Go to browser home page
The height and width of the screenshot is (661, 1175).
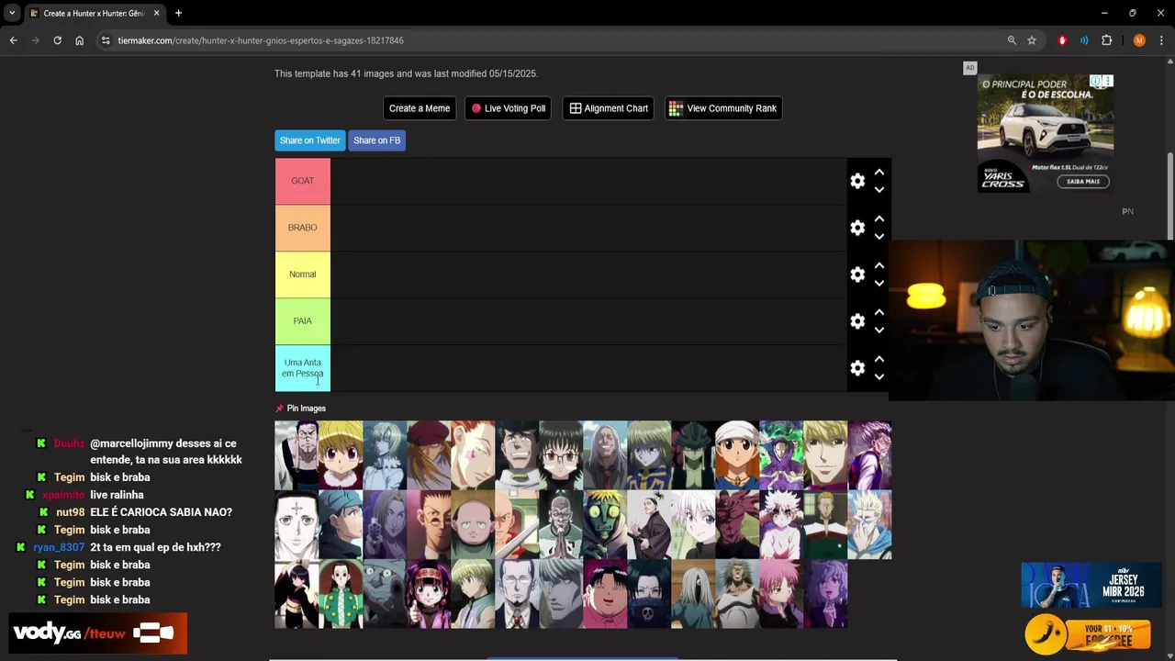[80, 40]
